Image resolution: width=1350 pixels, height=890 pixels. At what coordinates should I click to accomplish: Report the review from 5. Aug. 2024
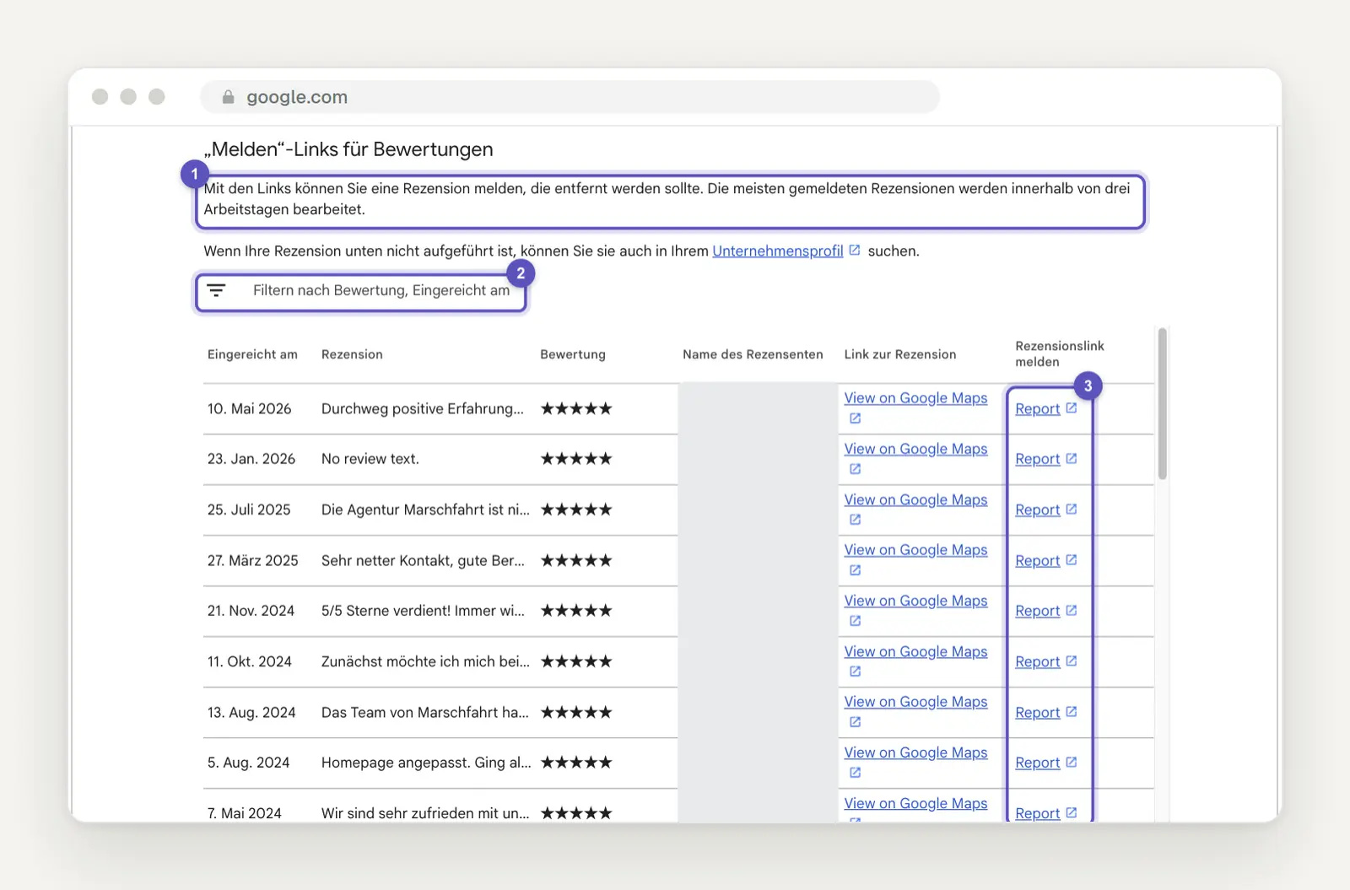tap(1037, 763)
